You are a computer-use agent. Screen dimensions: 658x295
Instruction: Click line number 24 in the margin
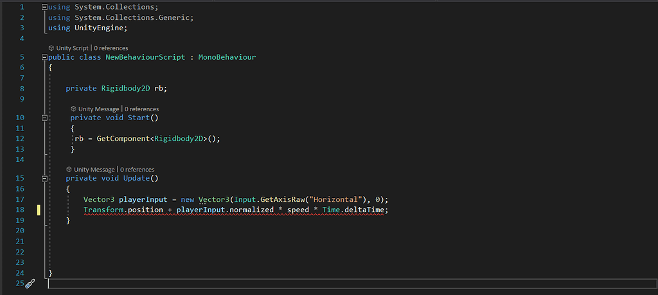[x=20, y=273]
